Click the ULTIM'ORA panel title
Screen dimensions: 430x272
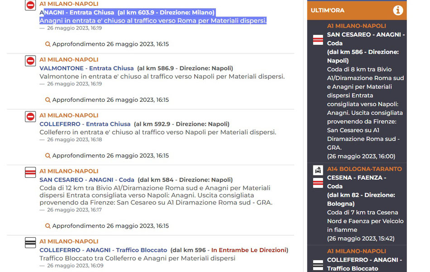pyautogui.click(x=327, y=10)
